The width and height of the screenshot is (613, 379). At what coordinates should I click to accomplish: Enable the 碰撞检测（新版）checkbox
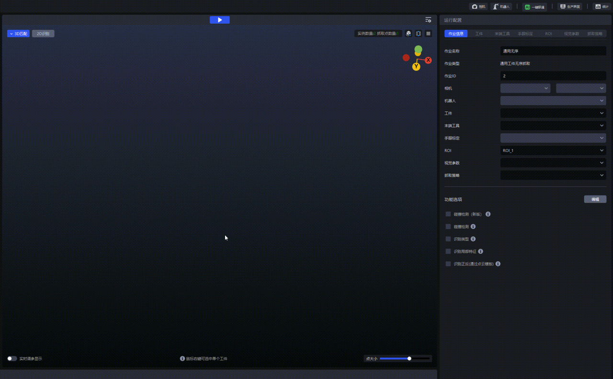[448, 214]
